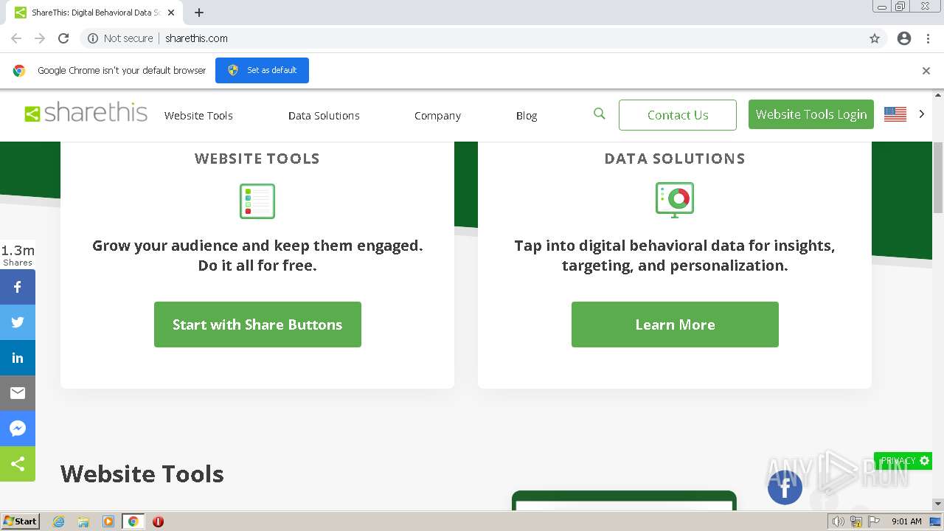Share via Messenger sidebar button
The image size is (944, 531).
coord(18,428)
